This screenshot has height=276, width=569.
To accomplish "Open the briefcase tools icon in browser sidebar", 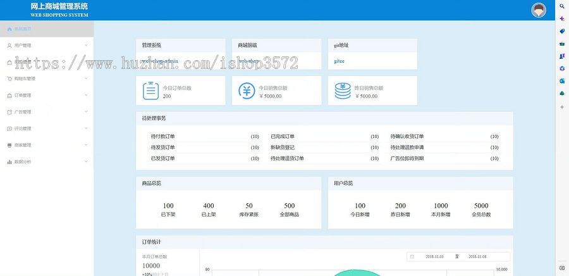I will 562,44.
